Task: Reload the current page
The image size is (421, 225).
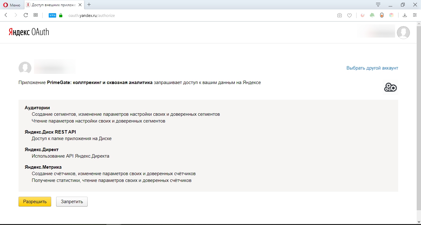Action: pos(26,15)
